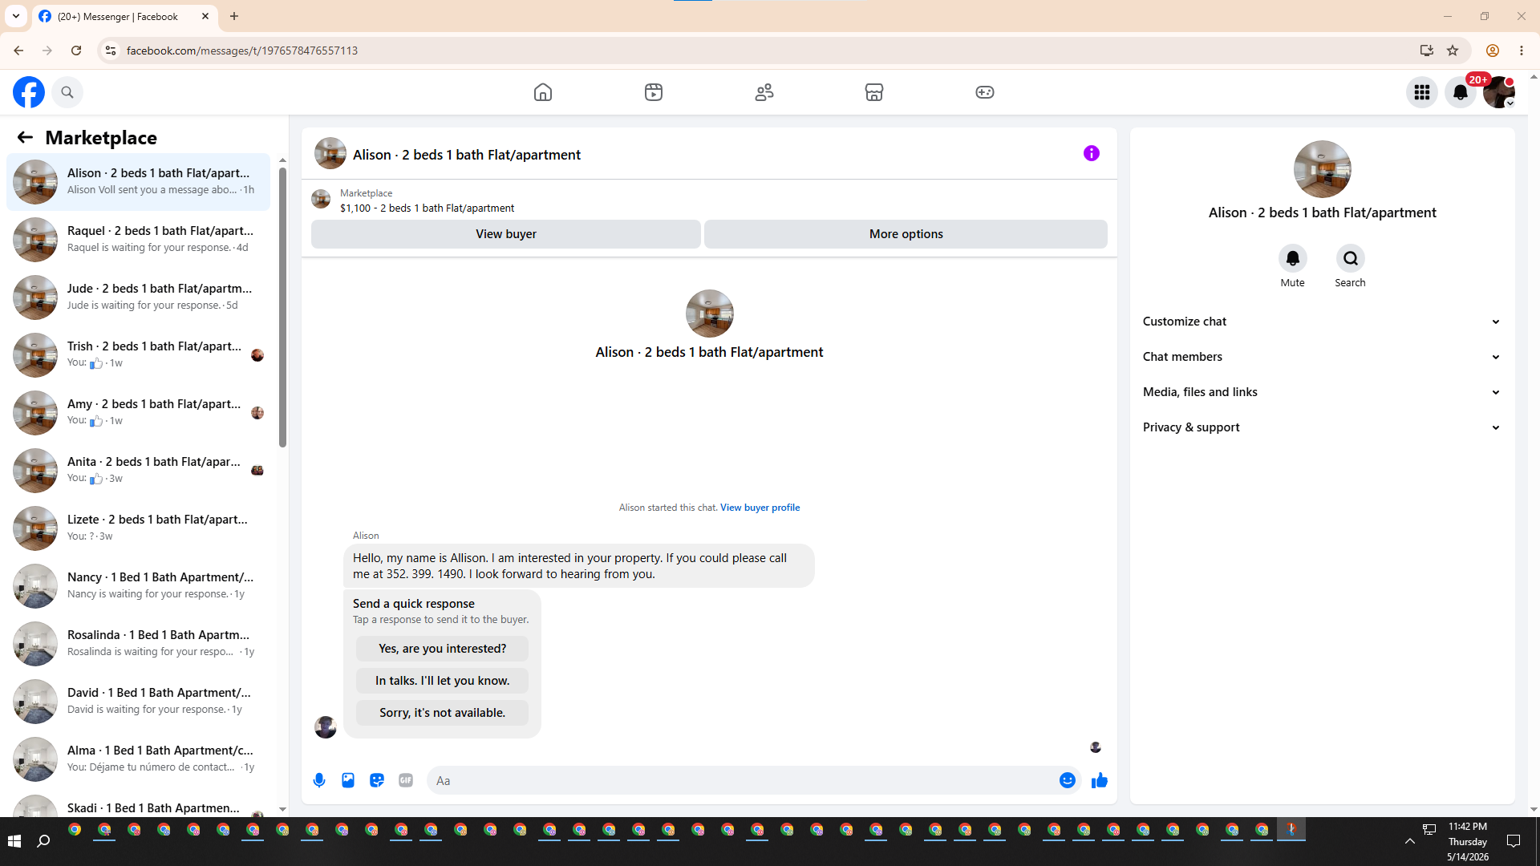
Task: View site information icon in address bar
Action: 111,51
